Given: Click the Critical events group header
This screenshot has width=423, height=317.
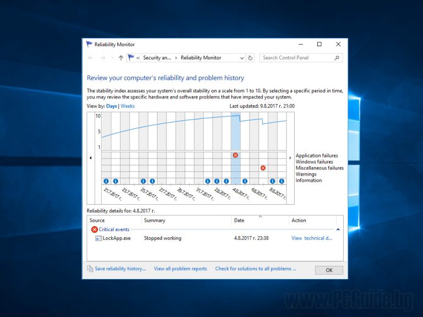Looking at the screenshot, I should (x=114, y=229).
